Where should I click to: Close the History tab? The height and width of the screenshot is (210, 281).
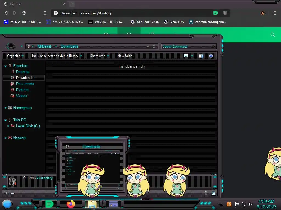(x=64, y=4)
